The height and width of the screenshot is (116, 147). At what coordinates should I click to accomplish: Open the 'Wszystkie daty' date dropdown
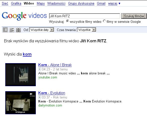pos(42,30)
